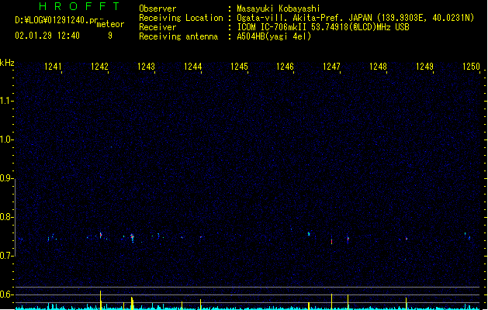This screenshot has height=310, width=488.
Task: Click the 'Observer' field label
Action: pos(157,9)
